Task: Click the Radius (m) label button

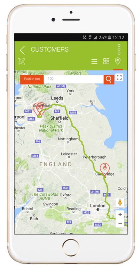Action: click(x=32, y=79)
